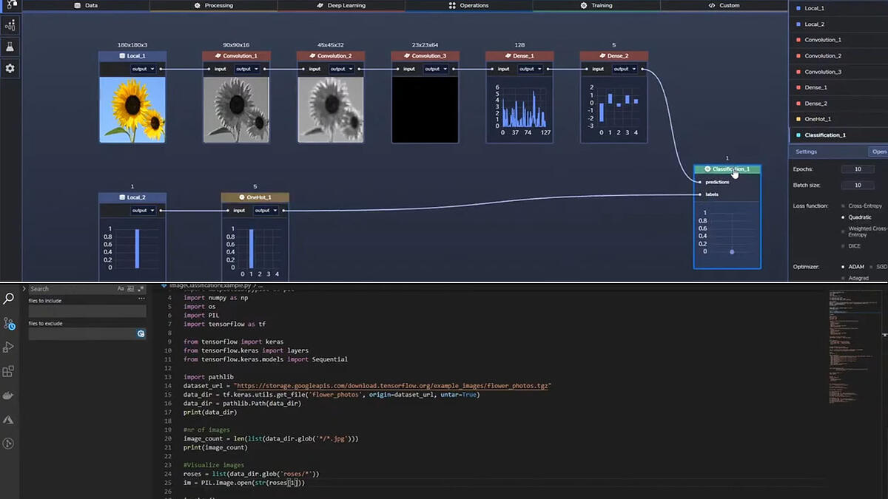Screen dimensions: 888x499
Task: Open the data statistics icon in left sidebar
Action: (10, 25)
